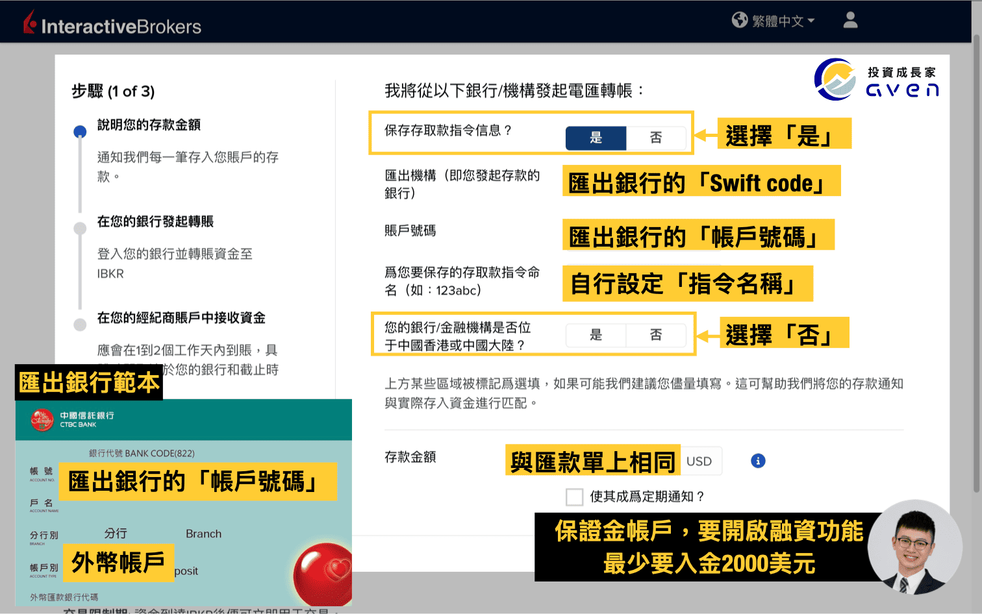Enable the 使其成爲定期通知 checkbox

(x=574, y=497)
